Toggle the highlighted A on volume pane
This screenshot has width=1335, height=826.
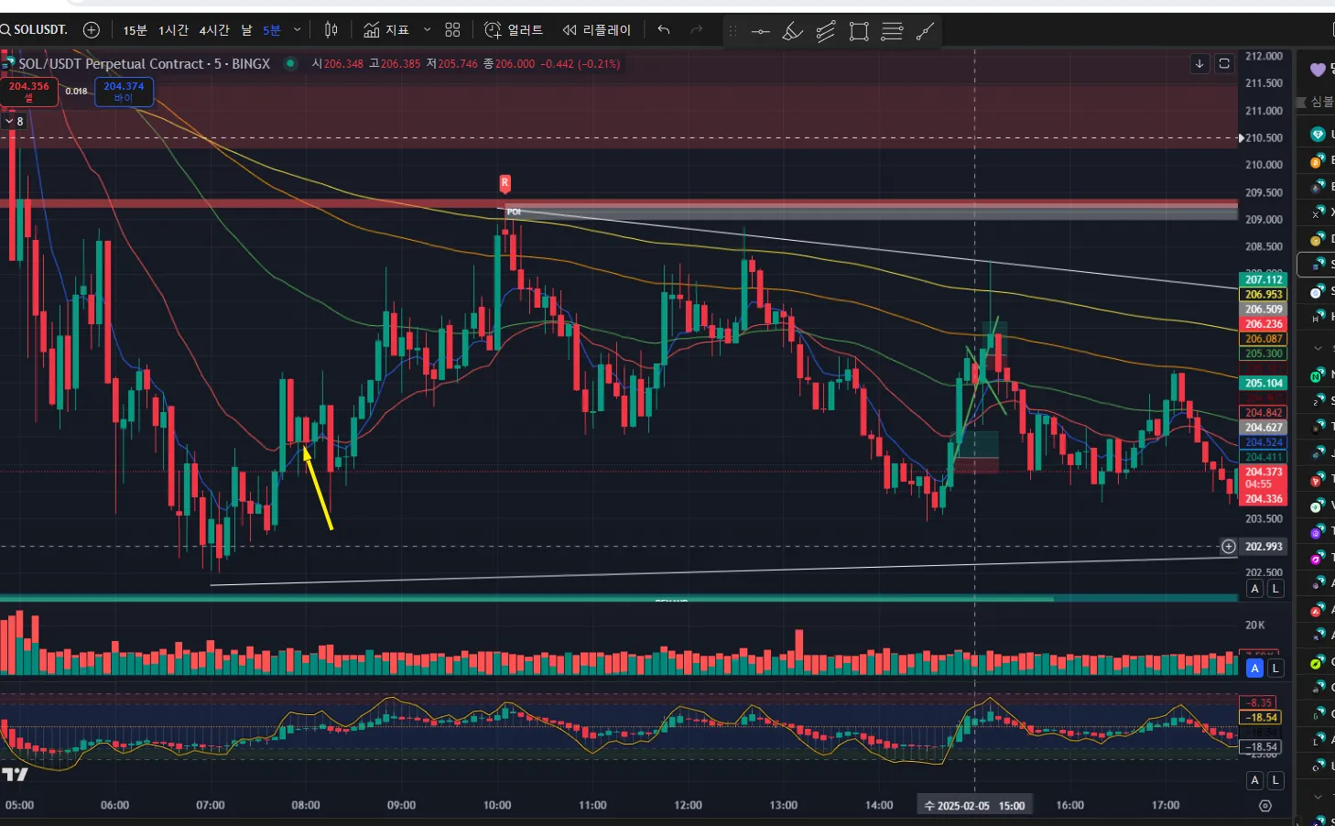pyautogui.click(x=1255, y=668)
